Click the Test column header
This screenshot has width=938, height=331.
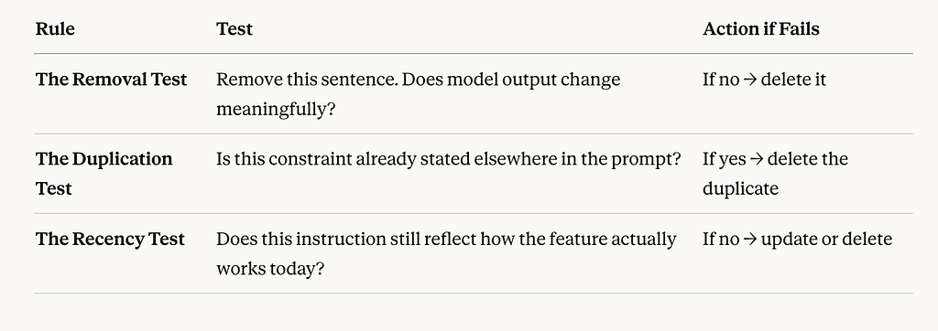pos(234,29)
